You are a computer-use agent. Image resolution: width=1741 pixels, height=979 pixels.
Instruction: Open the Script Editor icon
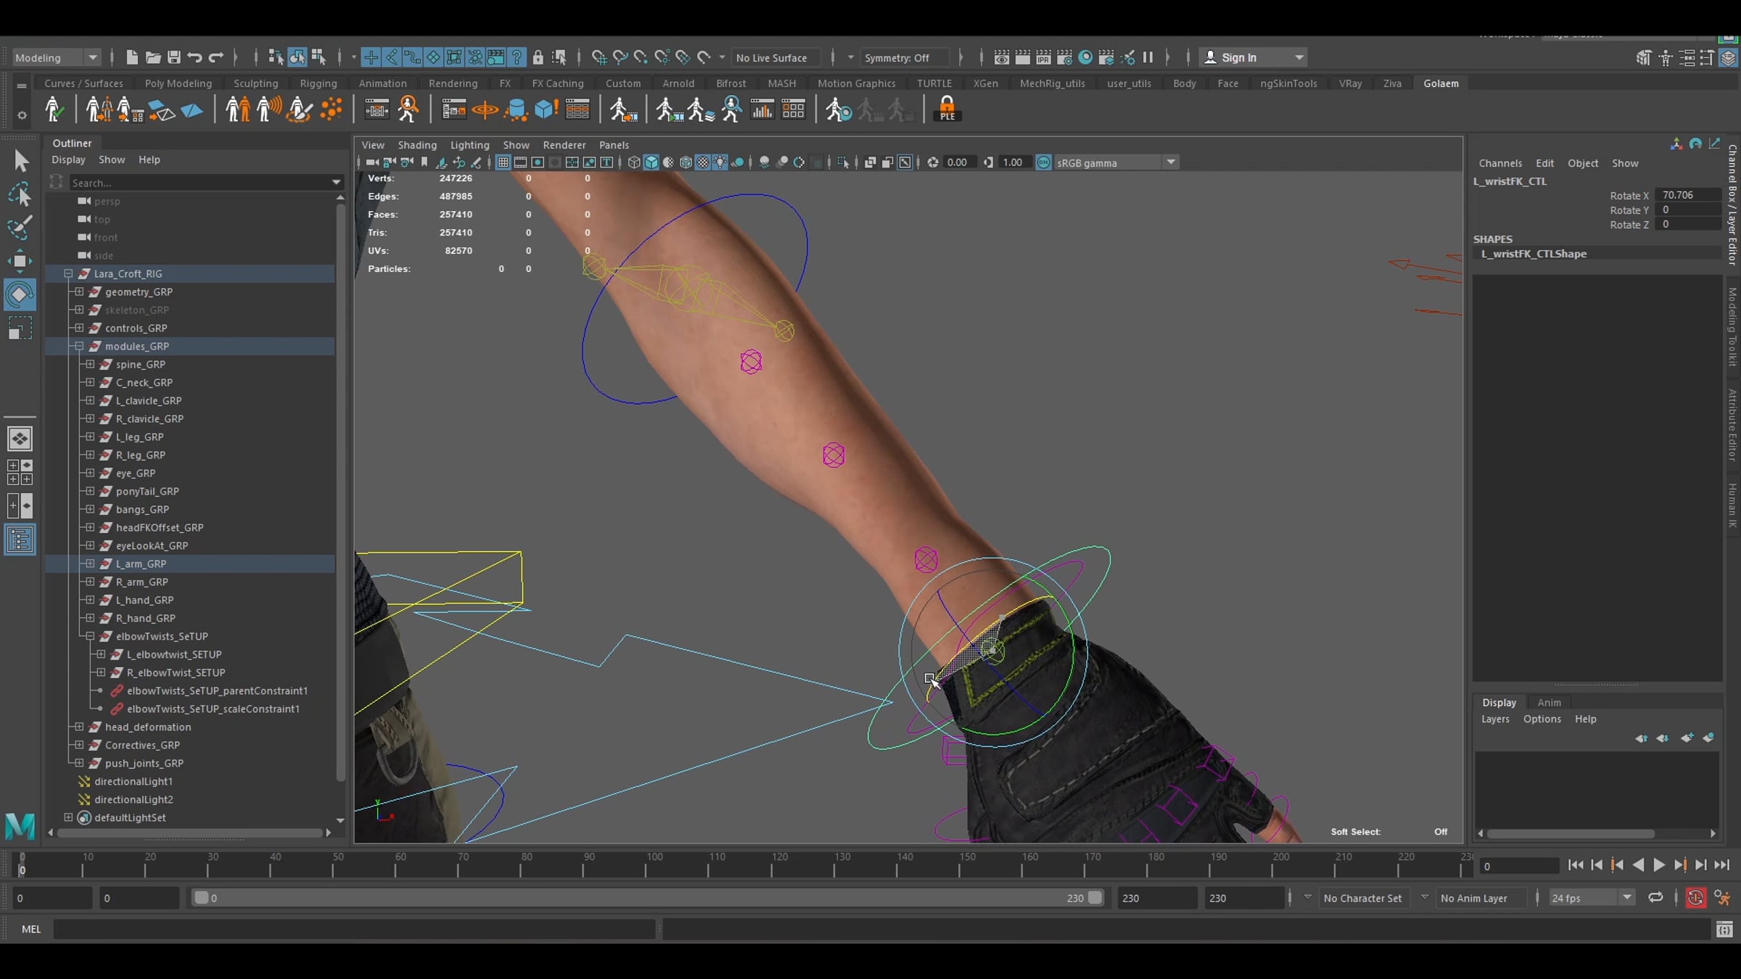point(1724,929)
